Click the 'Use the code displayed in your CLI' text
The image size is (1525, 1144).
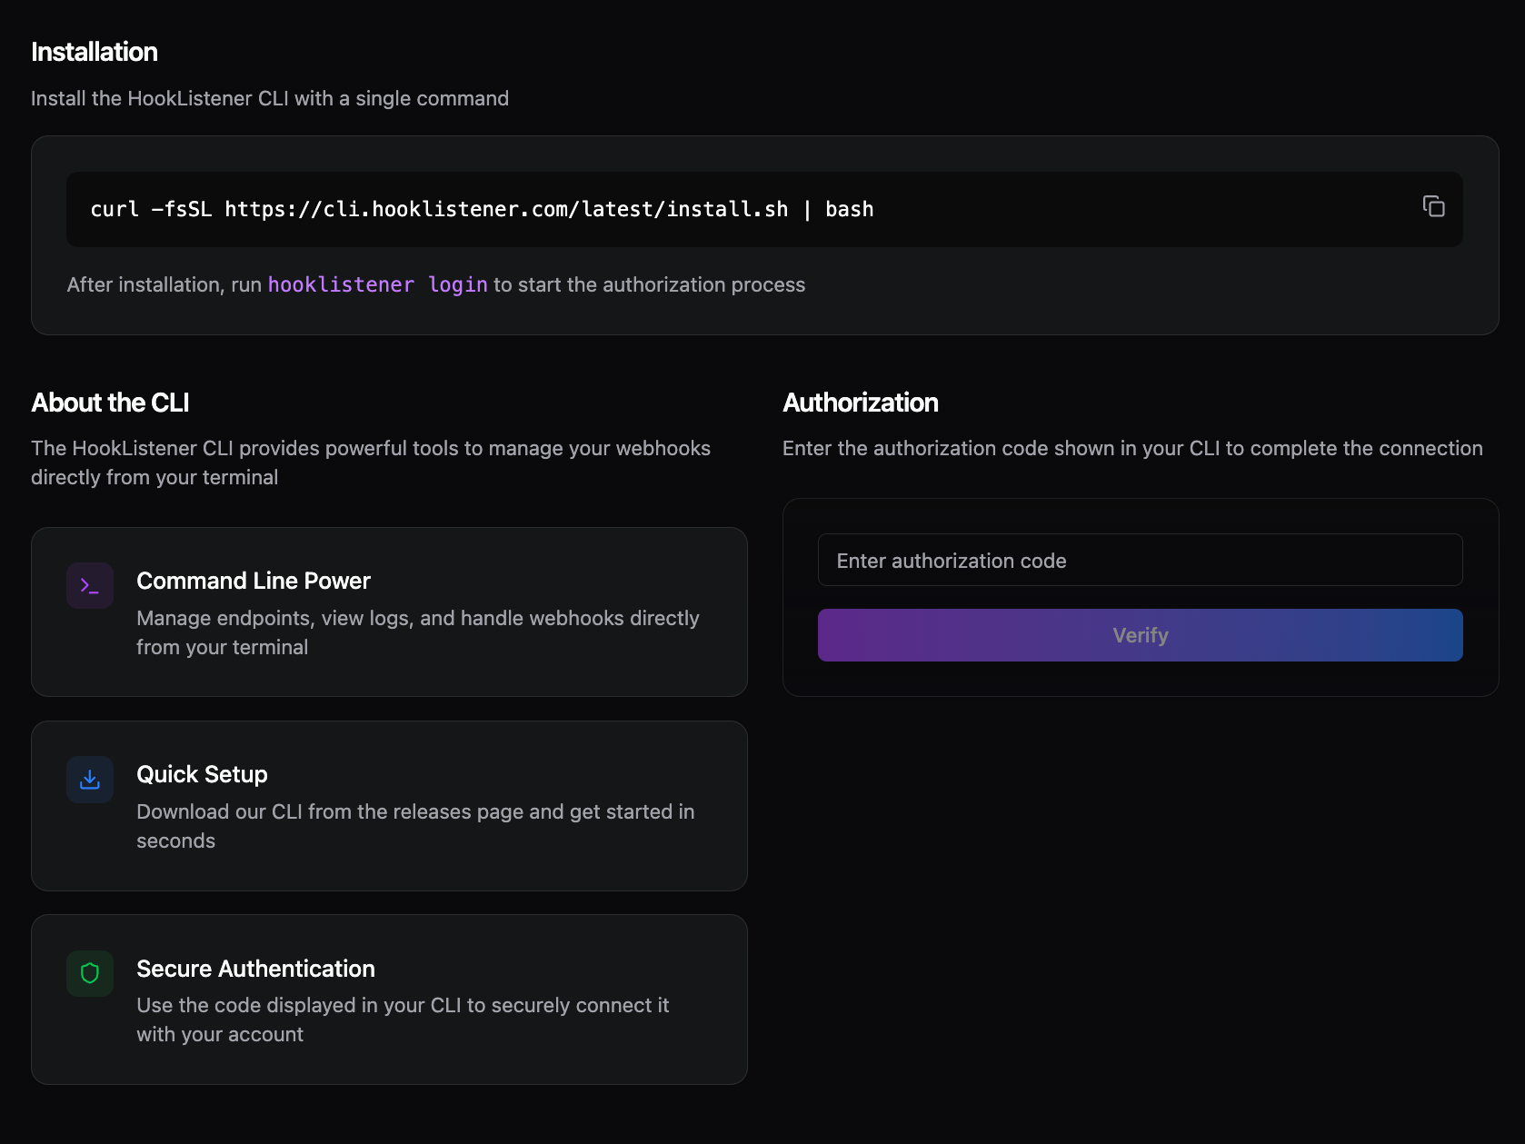tap(403, 1020)
